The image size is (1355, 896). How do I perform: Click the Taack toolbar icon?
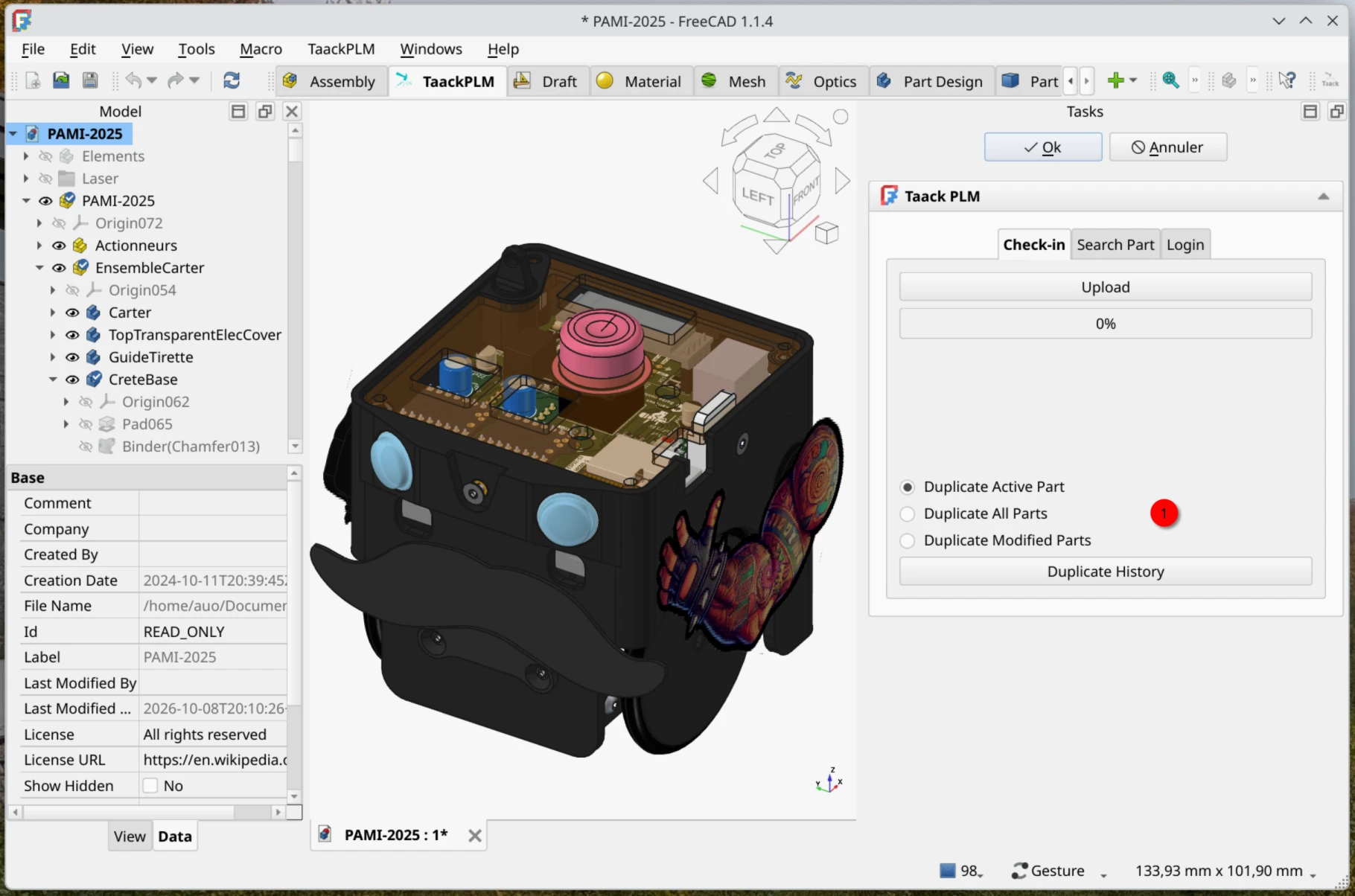tap(1330, 80)
